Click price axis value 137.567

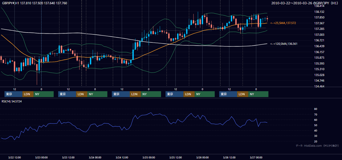click(319, 23)
